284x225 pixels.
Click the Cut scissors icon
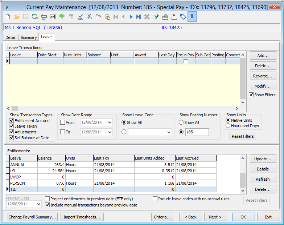89,17
